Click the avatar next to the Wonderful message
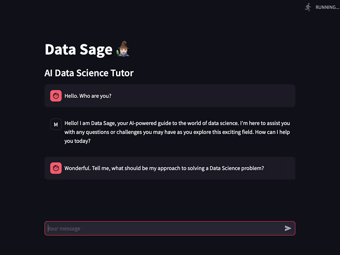This screenshot has height=255, width=340. click(x=56, y=168)
